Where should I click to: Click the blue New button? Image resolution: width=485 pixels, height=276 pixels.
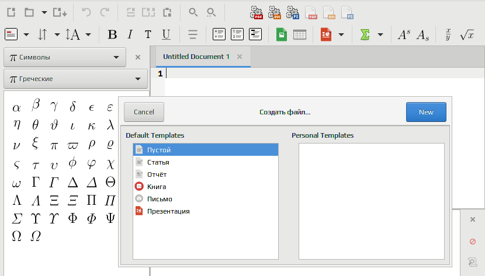[426, 112]
